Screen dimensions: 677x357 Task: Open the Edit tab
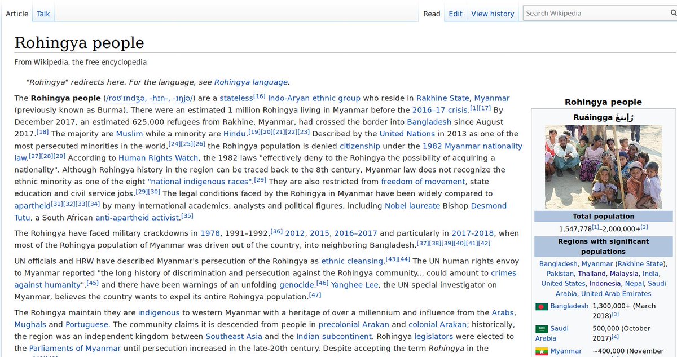click(x=455, y=14)
